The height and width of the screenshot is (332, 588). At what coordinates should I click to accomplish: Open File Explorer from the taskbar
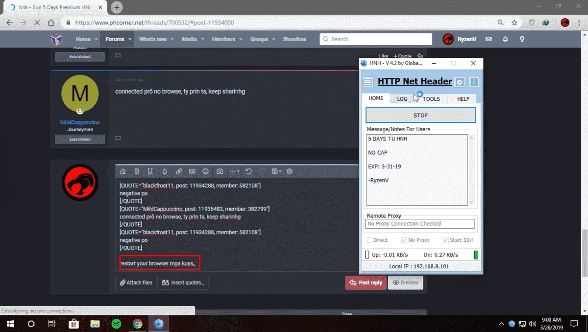coord(95,324)
